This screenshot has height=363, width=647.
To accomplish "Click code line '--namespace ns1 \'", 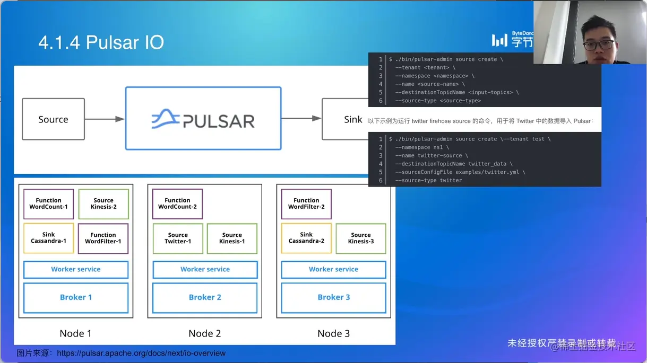I will click(422, 147).
